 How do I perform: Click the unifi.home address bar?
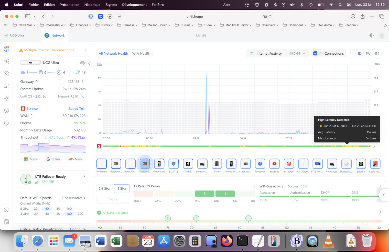tap(194, 17)
